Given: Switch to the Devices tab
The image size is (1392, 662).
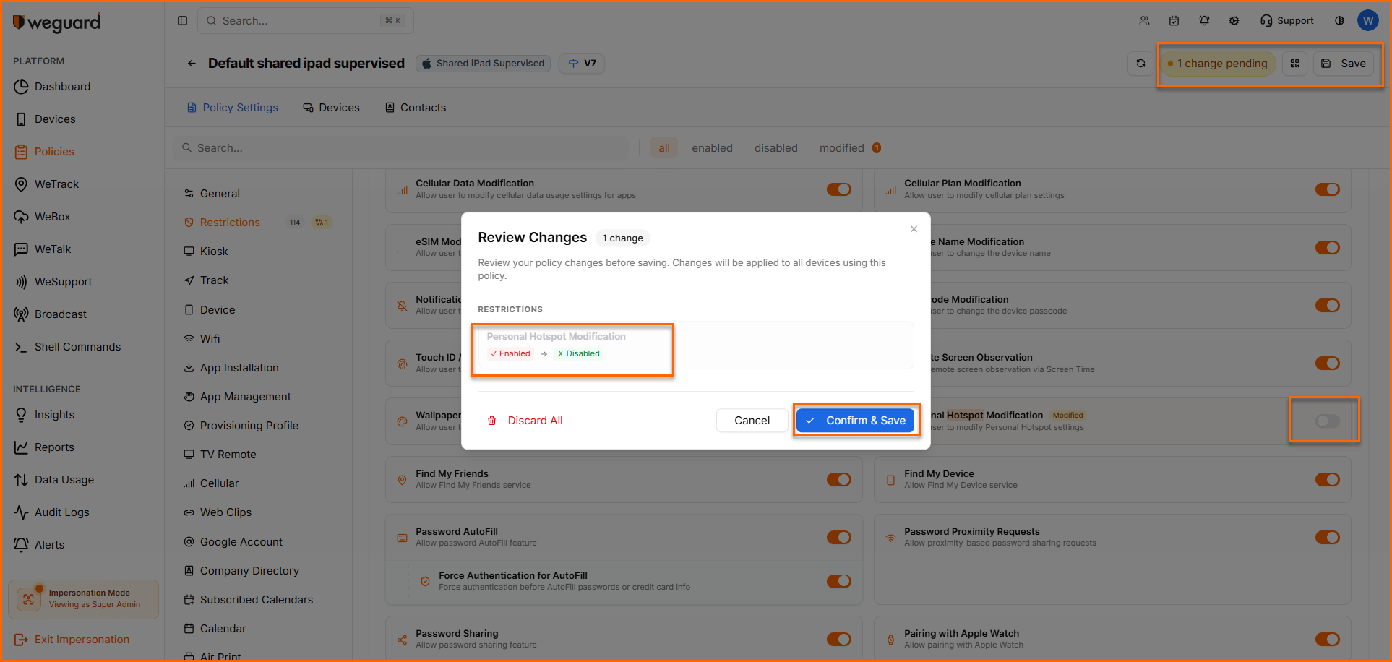Looking at the screenshot, I should tap(331, 108).
